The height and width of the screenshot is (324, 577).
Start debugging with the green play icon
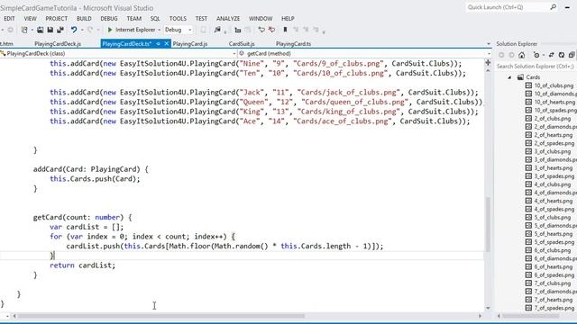pos(110,30)
